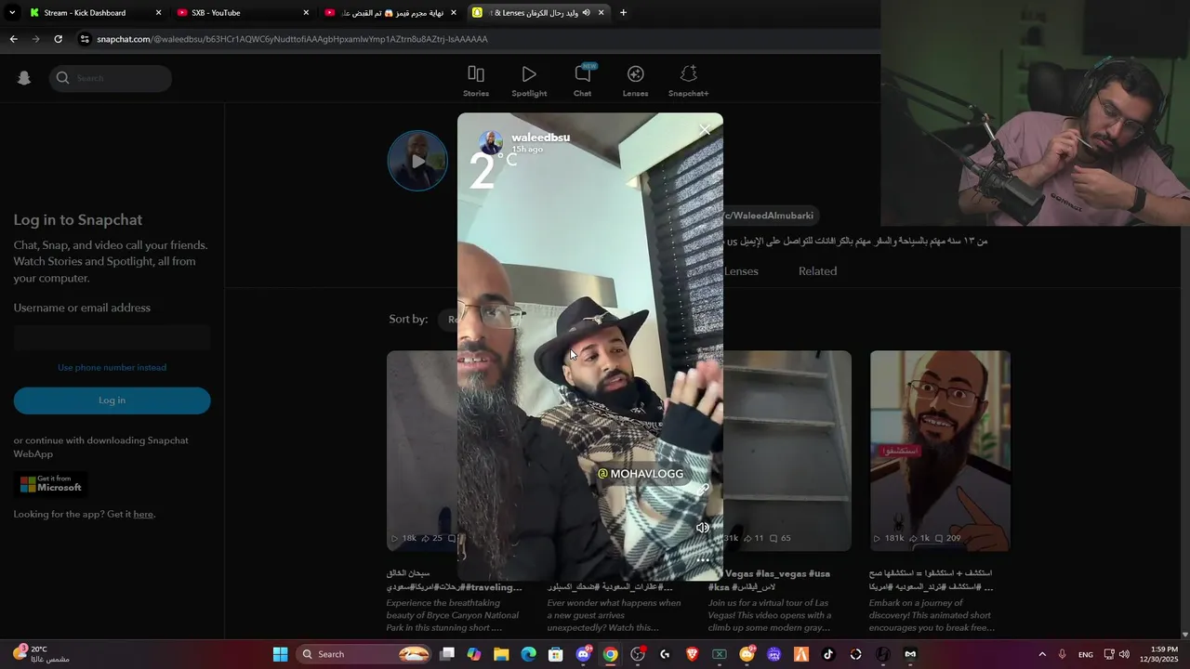Image resolution: width=1190 pixels, height=669 pixels.
Task: Click the waleedbsu username in story
Action: coord(540,138)
